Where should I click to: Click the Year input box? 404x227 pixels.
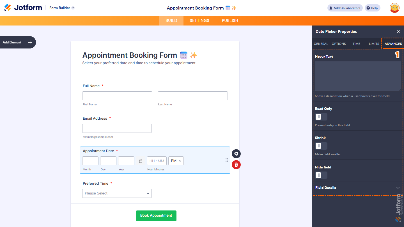click(126, 161)
